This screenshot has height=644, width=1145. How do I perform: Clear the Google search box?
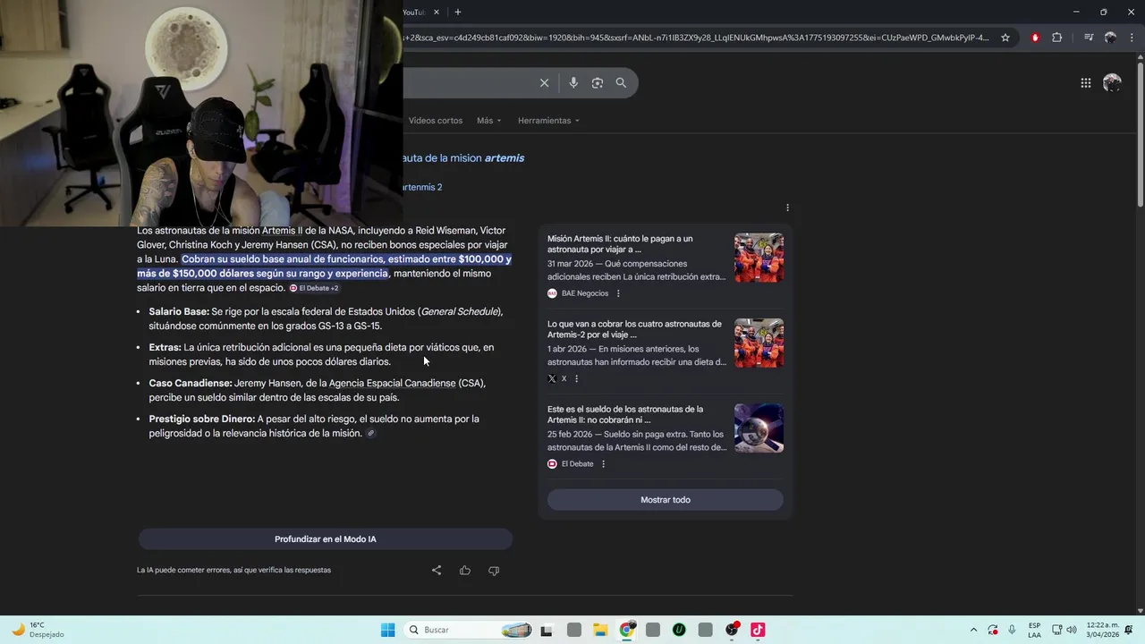click(x=544, y=82)
